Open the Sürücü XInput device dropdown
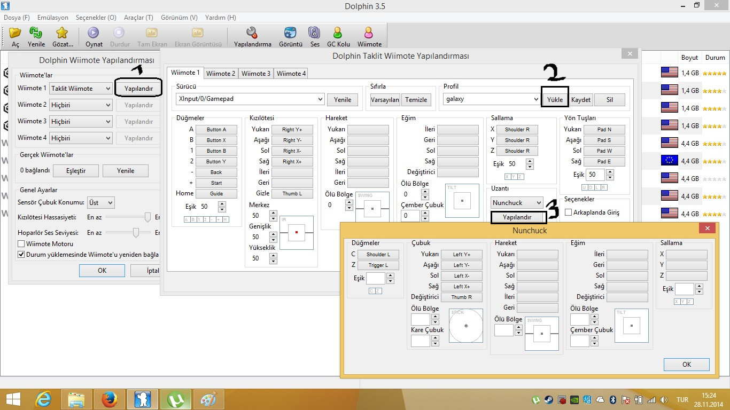 pyautogui.click(x=250, y=99)
